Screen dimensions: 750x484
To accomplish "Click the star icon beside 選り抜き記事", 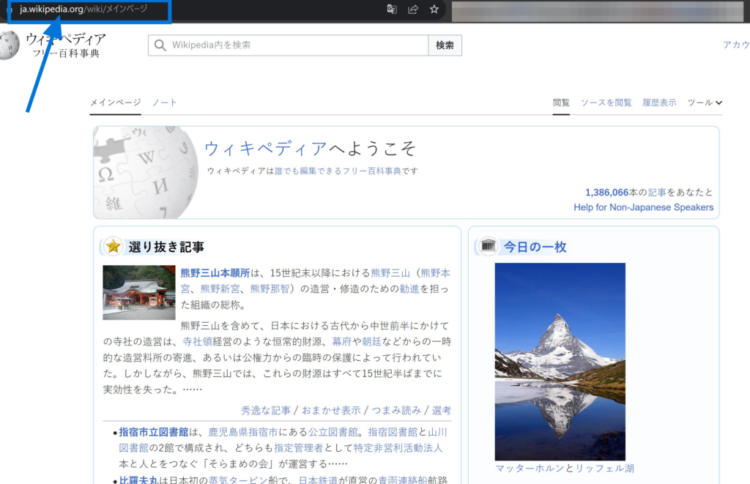I will pyautogui.click(x=111, y=247).
